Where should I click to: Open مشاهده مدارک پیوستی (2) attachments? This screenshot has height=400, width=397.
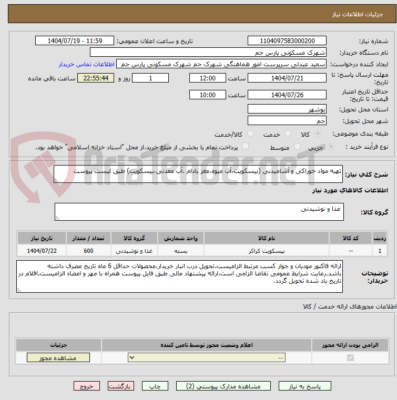[x=223, y=386]
